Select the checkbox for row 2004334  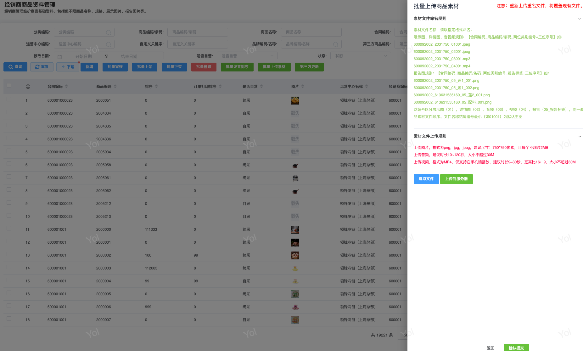(9, 112)
